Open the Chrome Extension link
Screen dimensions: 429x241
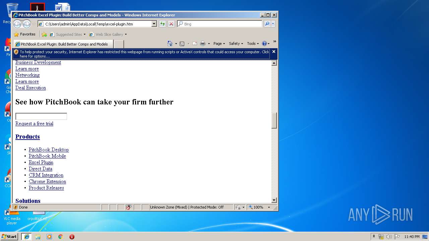point(47,181)
